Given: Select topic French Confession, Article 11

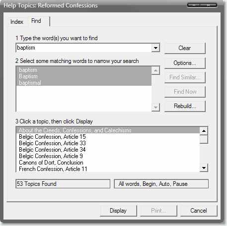Looking at the screenshot, I should [108, 169].
